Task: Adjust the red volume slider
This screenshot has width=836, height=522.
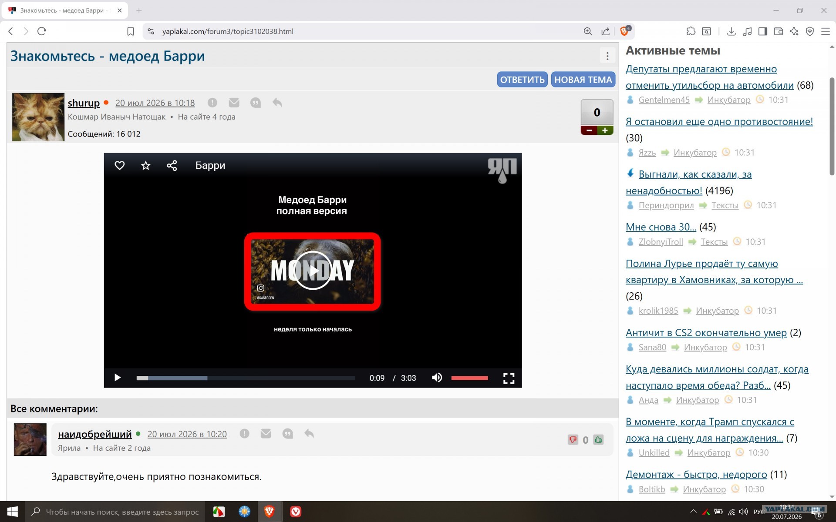Action: click(x=469, y=378)
